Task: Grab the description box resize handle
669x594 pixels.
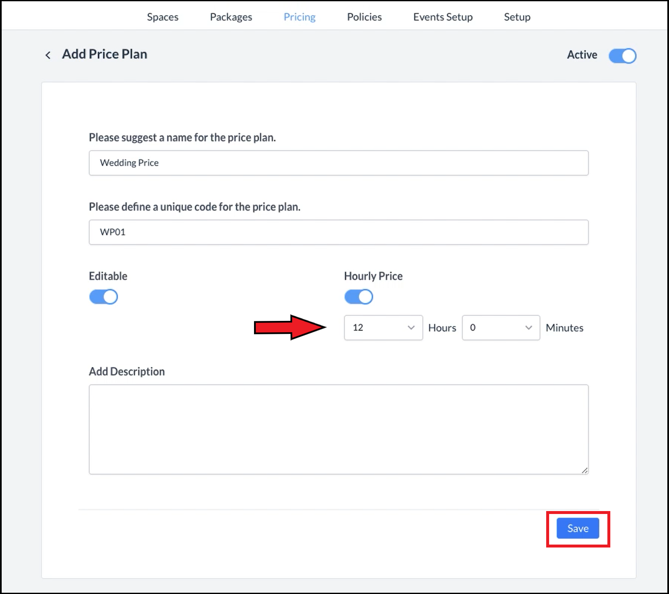Action: point(584,470)
